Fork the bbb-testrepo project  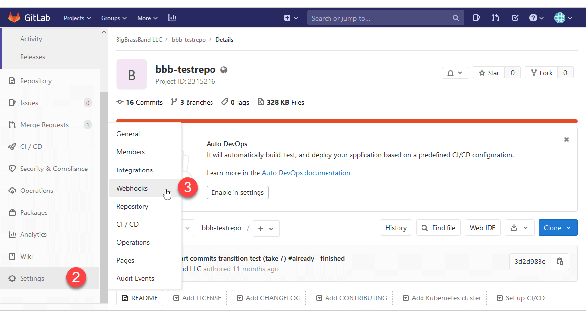point(541,73)
